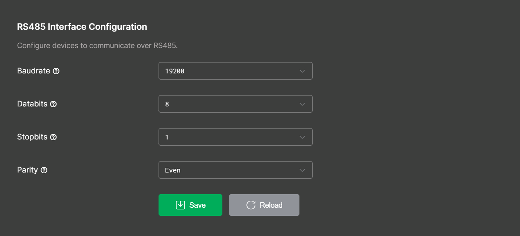520x236 pixels.
Task: Click the Parity field label text
Action: coord(28,170)
